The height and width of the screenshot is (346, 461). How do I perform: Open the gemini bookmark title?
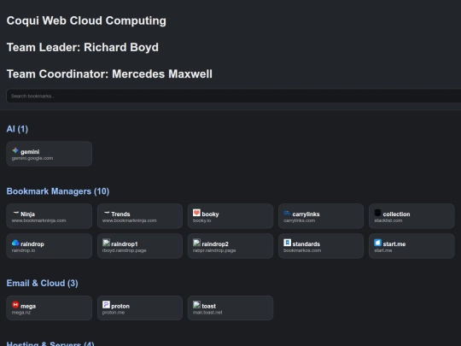coord(30,152)
